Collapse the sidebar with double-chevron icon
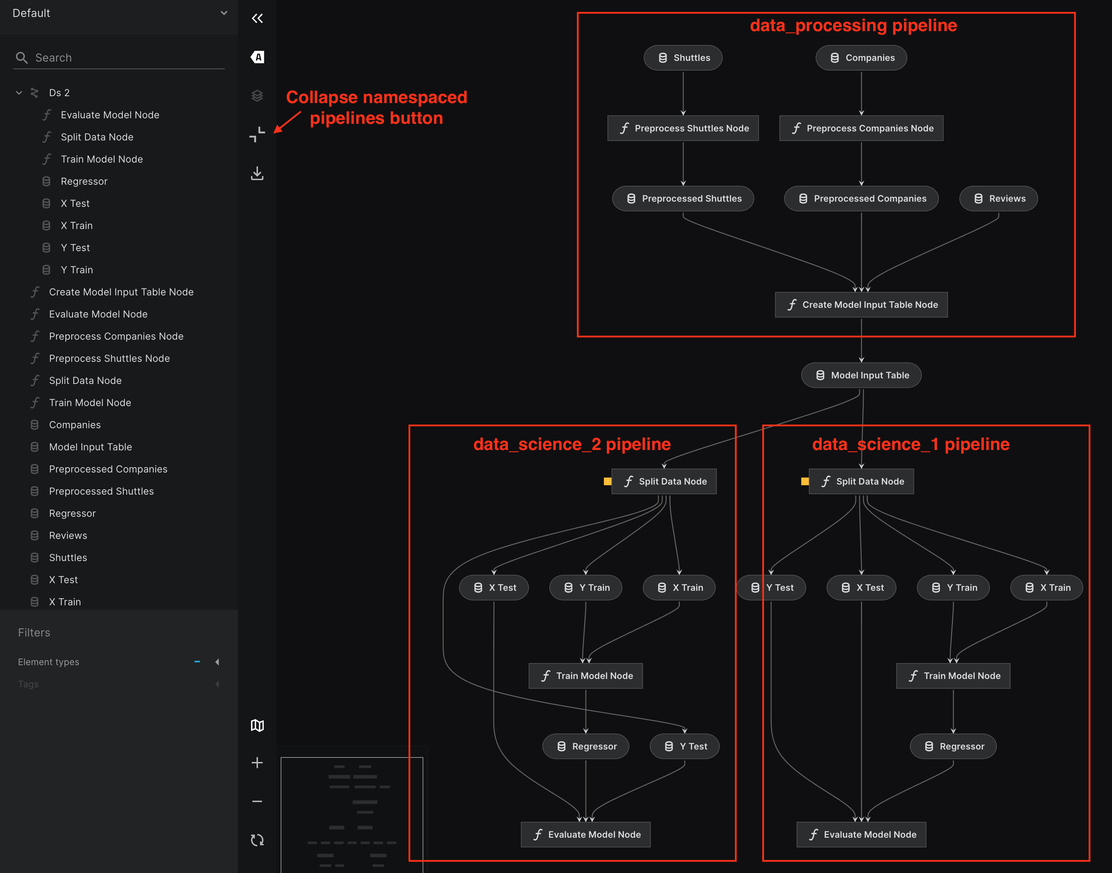Screen dimensions: 1112x873 tap(257, 18)
